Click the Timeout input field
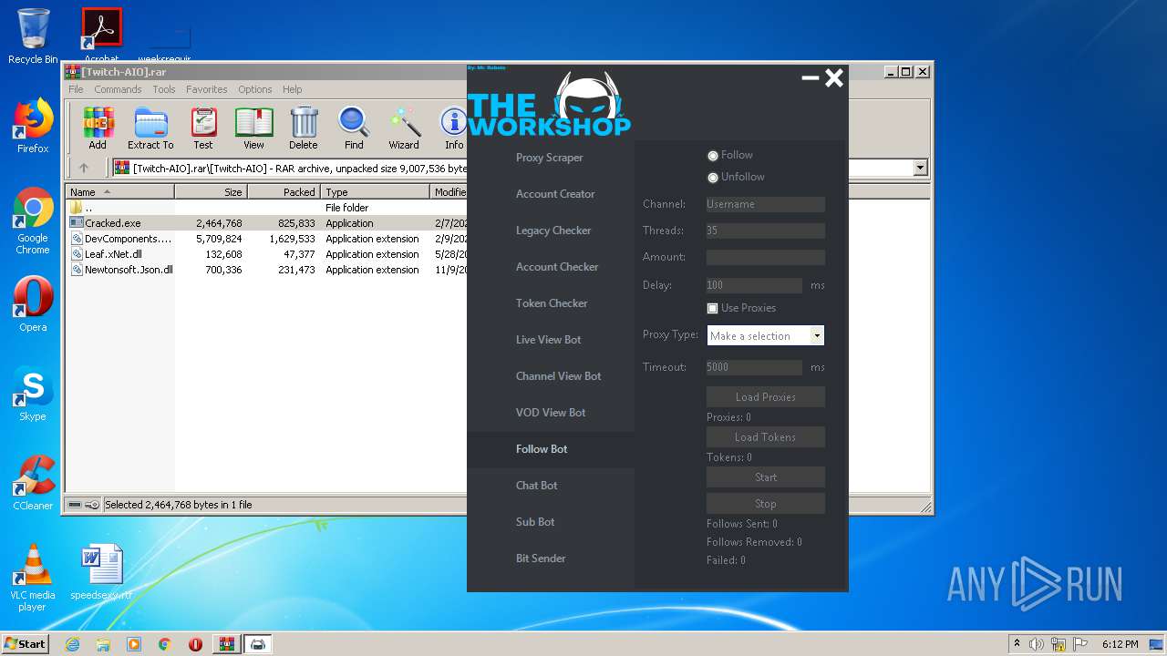 [x=755, y=367]
